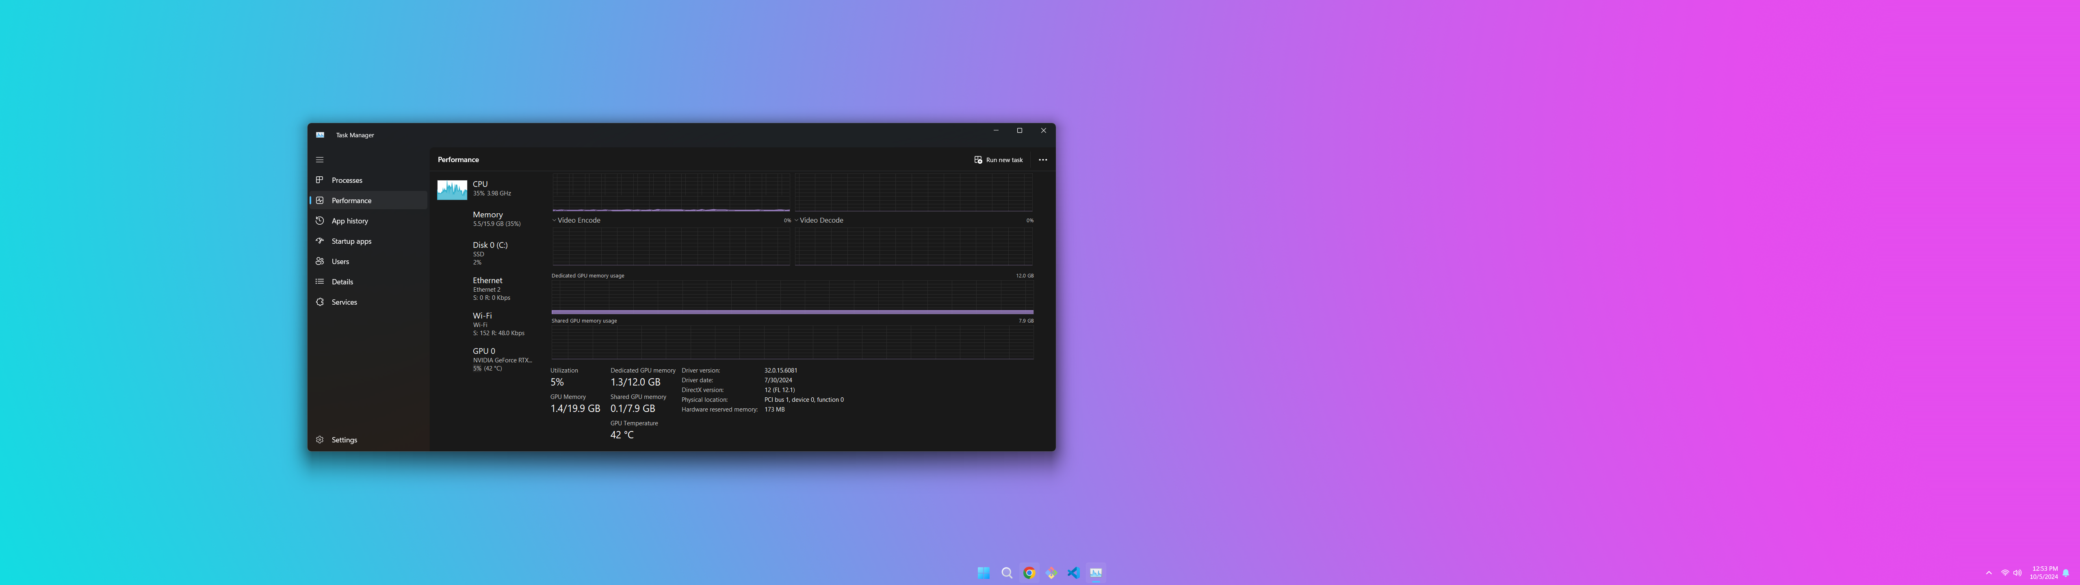Image resolution: width=2080 pixels, height=585 pixels.
Task: Open the three-dot more options menu
Action: [1042, 160]
